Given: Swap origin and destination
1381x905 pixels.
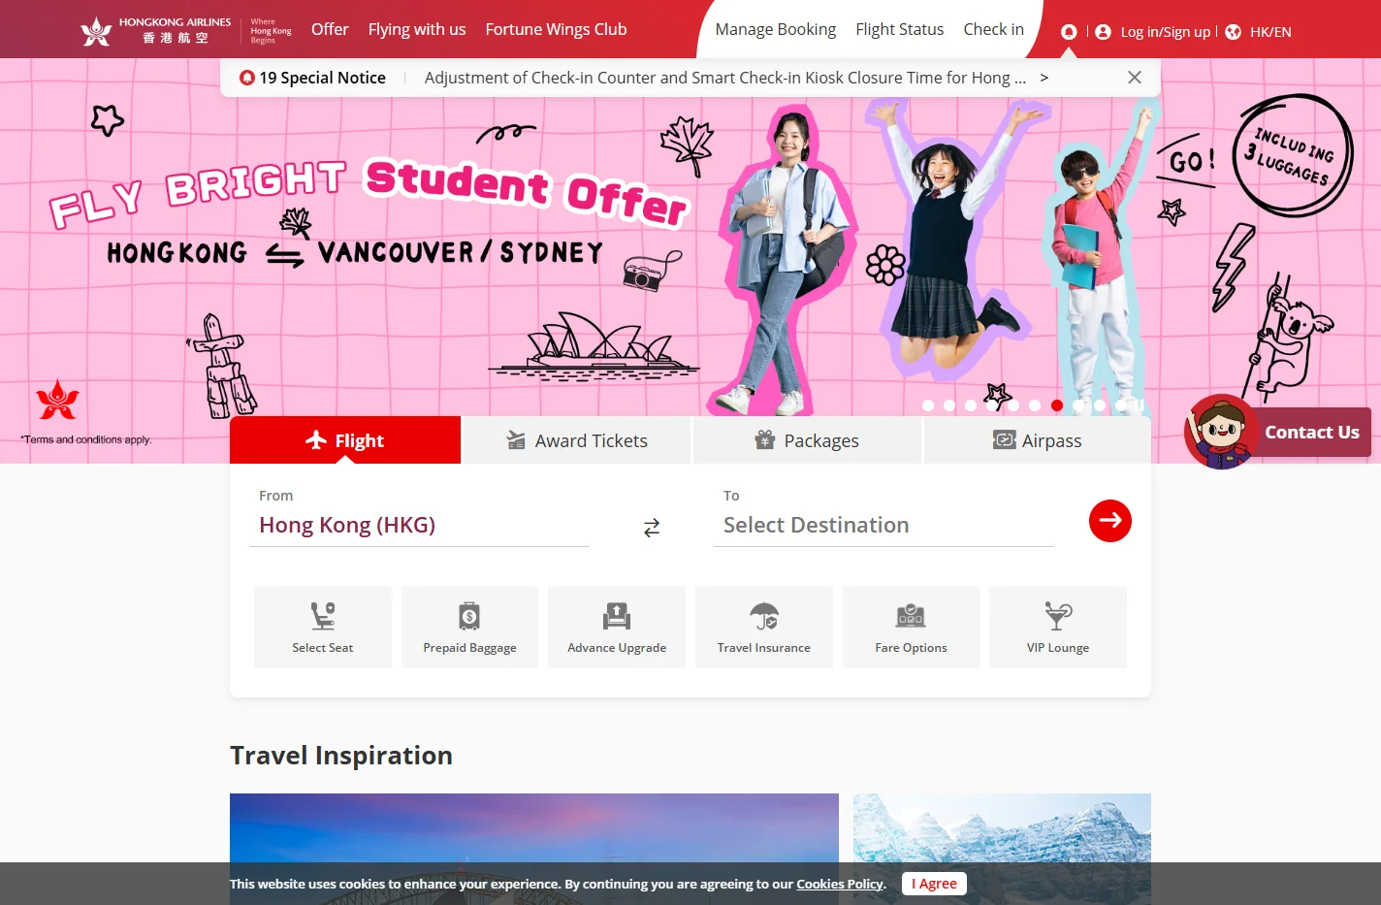Looking at the screenshot, I should 652,527.
